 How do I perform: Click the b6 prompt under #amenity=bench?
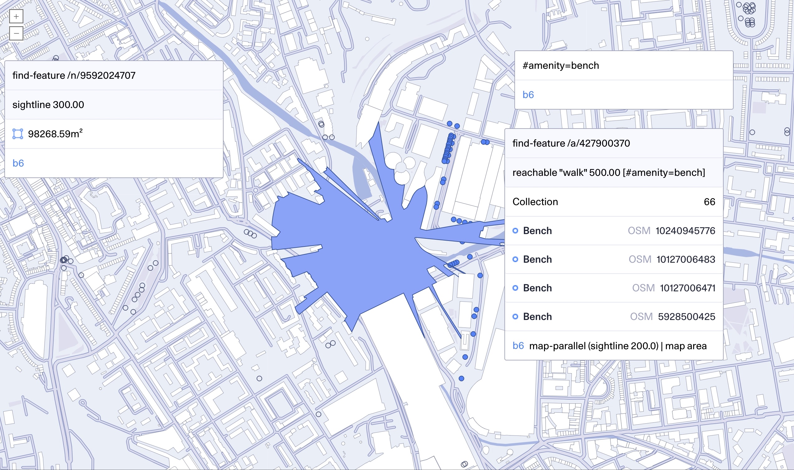click(528, 95)
